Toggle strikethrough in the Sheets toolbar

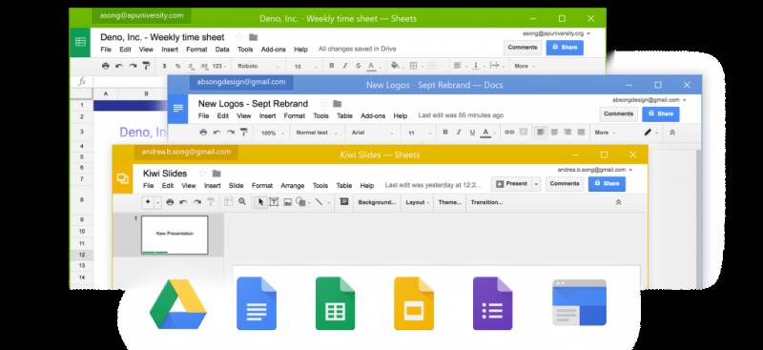[359, 66]
